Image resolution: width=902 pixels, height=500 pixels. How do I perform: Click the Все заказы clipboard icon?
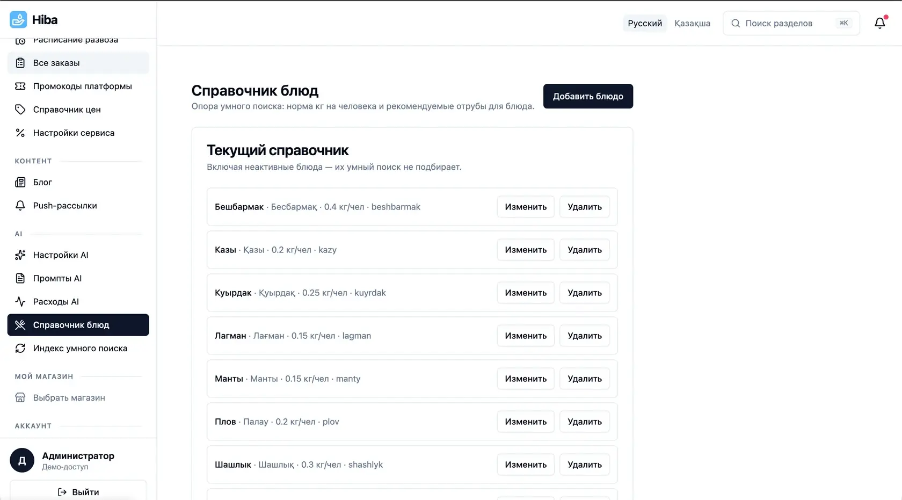click(20, 63)
